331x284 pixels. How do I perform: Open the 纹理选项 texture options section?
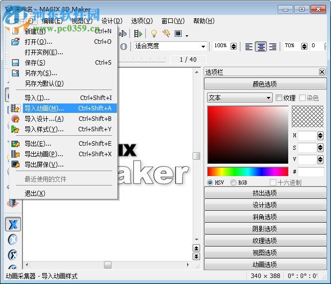tap(265, 241)
